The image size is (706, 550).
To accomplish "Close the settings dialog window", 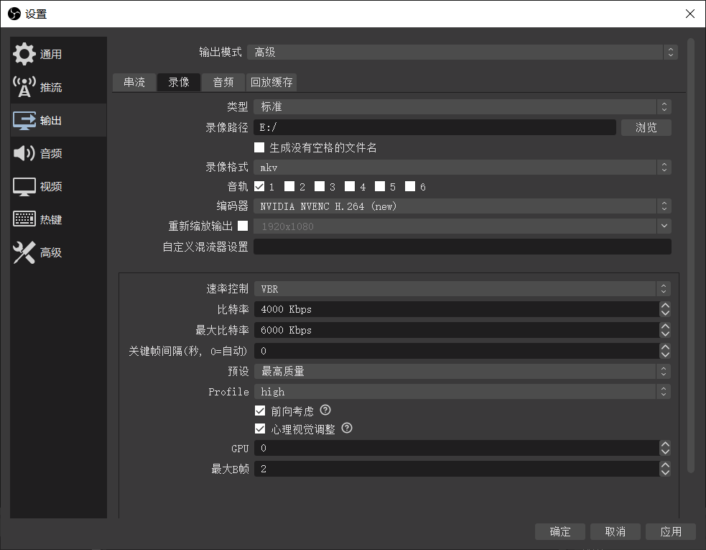I will coord(689,14).
